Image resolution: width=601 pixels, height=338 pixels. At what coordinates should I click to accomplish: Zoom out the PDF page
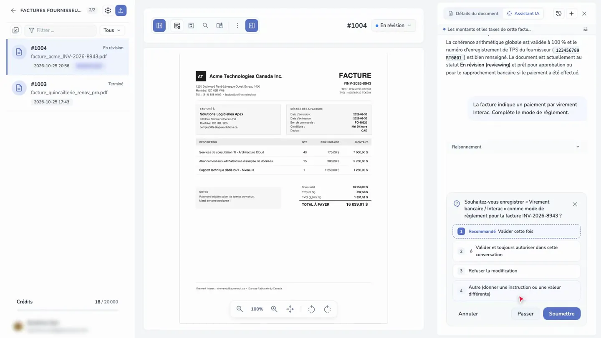click(x=240, y=309)
